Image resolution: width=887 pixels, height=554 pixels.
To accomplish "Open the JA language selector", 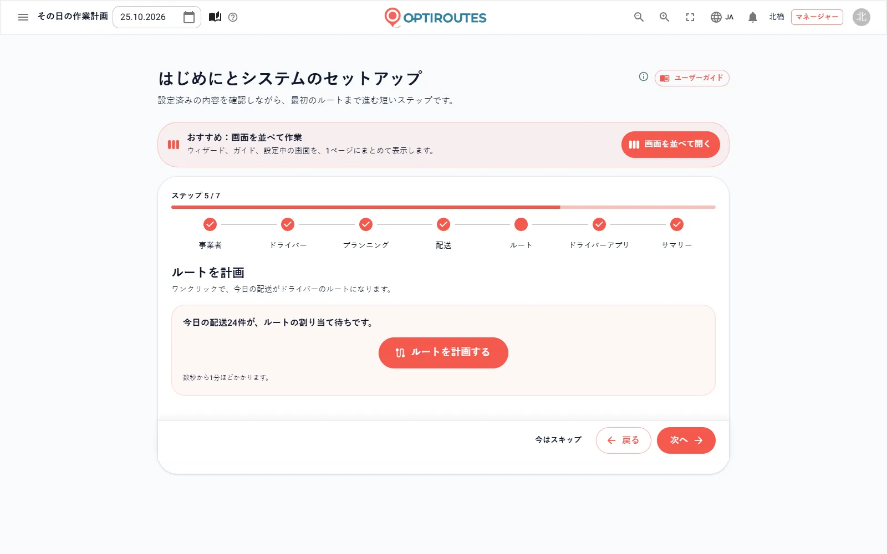I will [x=722, y=17].
